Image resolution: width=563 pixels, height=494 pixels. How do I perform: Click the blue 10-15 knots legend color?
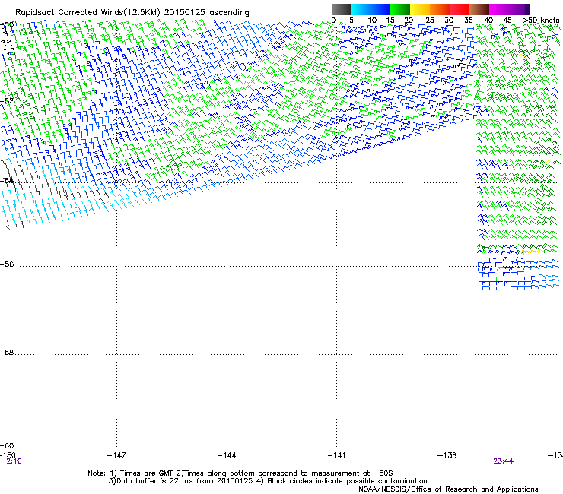(380, 9)
